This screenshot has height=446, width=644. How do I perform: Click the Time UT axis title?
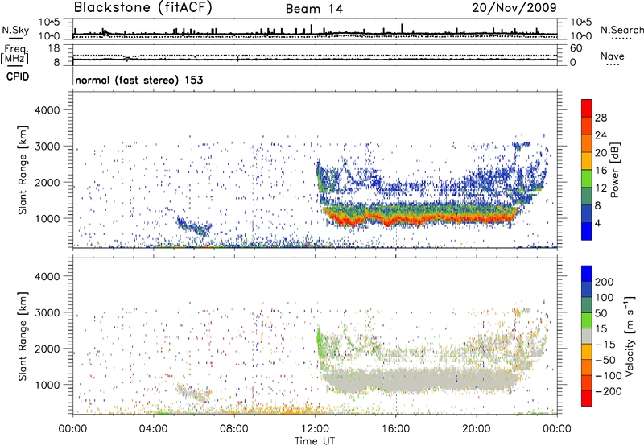click(x=315, y=441)
